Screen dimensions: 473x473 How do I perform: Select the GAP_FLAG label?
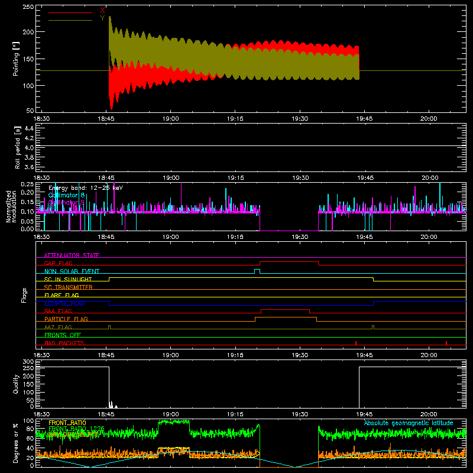pyautogui.click(x=58, y=263)
